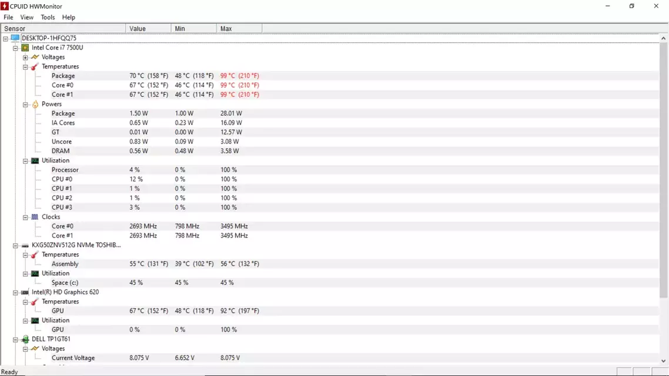Click the Sensor column header
Image resolution: width=669 pixels, height=376 pixels.
(x=63, y=29)
